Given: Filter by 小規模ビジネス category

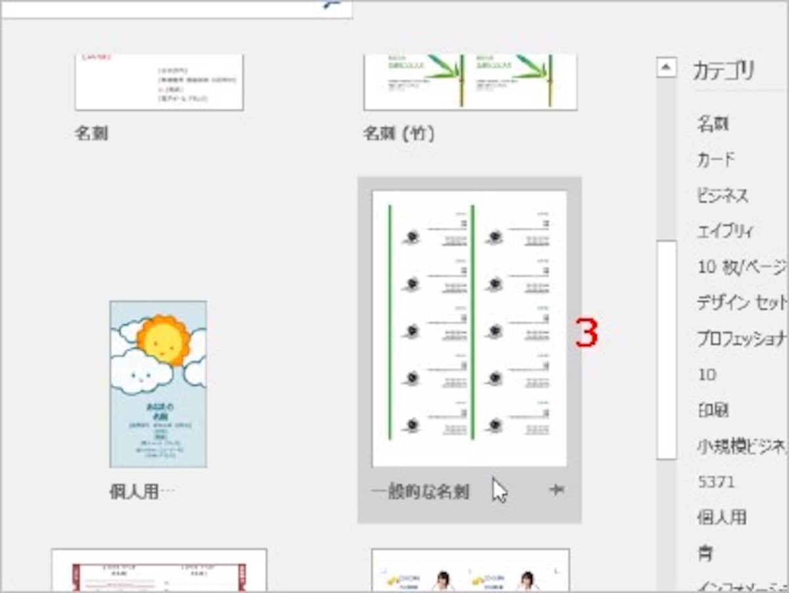Looking at the screenshot, I should (x=742, y=447).
